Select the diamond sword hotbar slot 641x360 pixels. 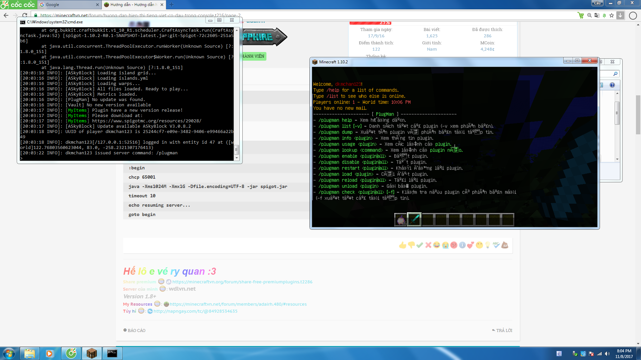coord(414,219)
